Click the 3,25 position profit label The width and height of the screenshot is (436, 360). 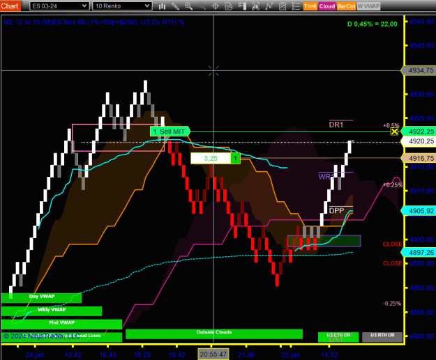click(211, 159)
